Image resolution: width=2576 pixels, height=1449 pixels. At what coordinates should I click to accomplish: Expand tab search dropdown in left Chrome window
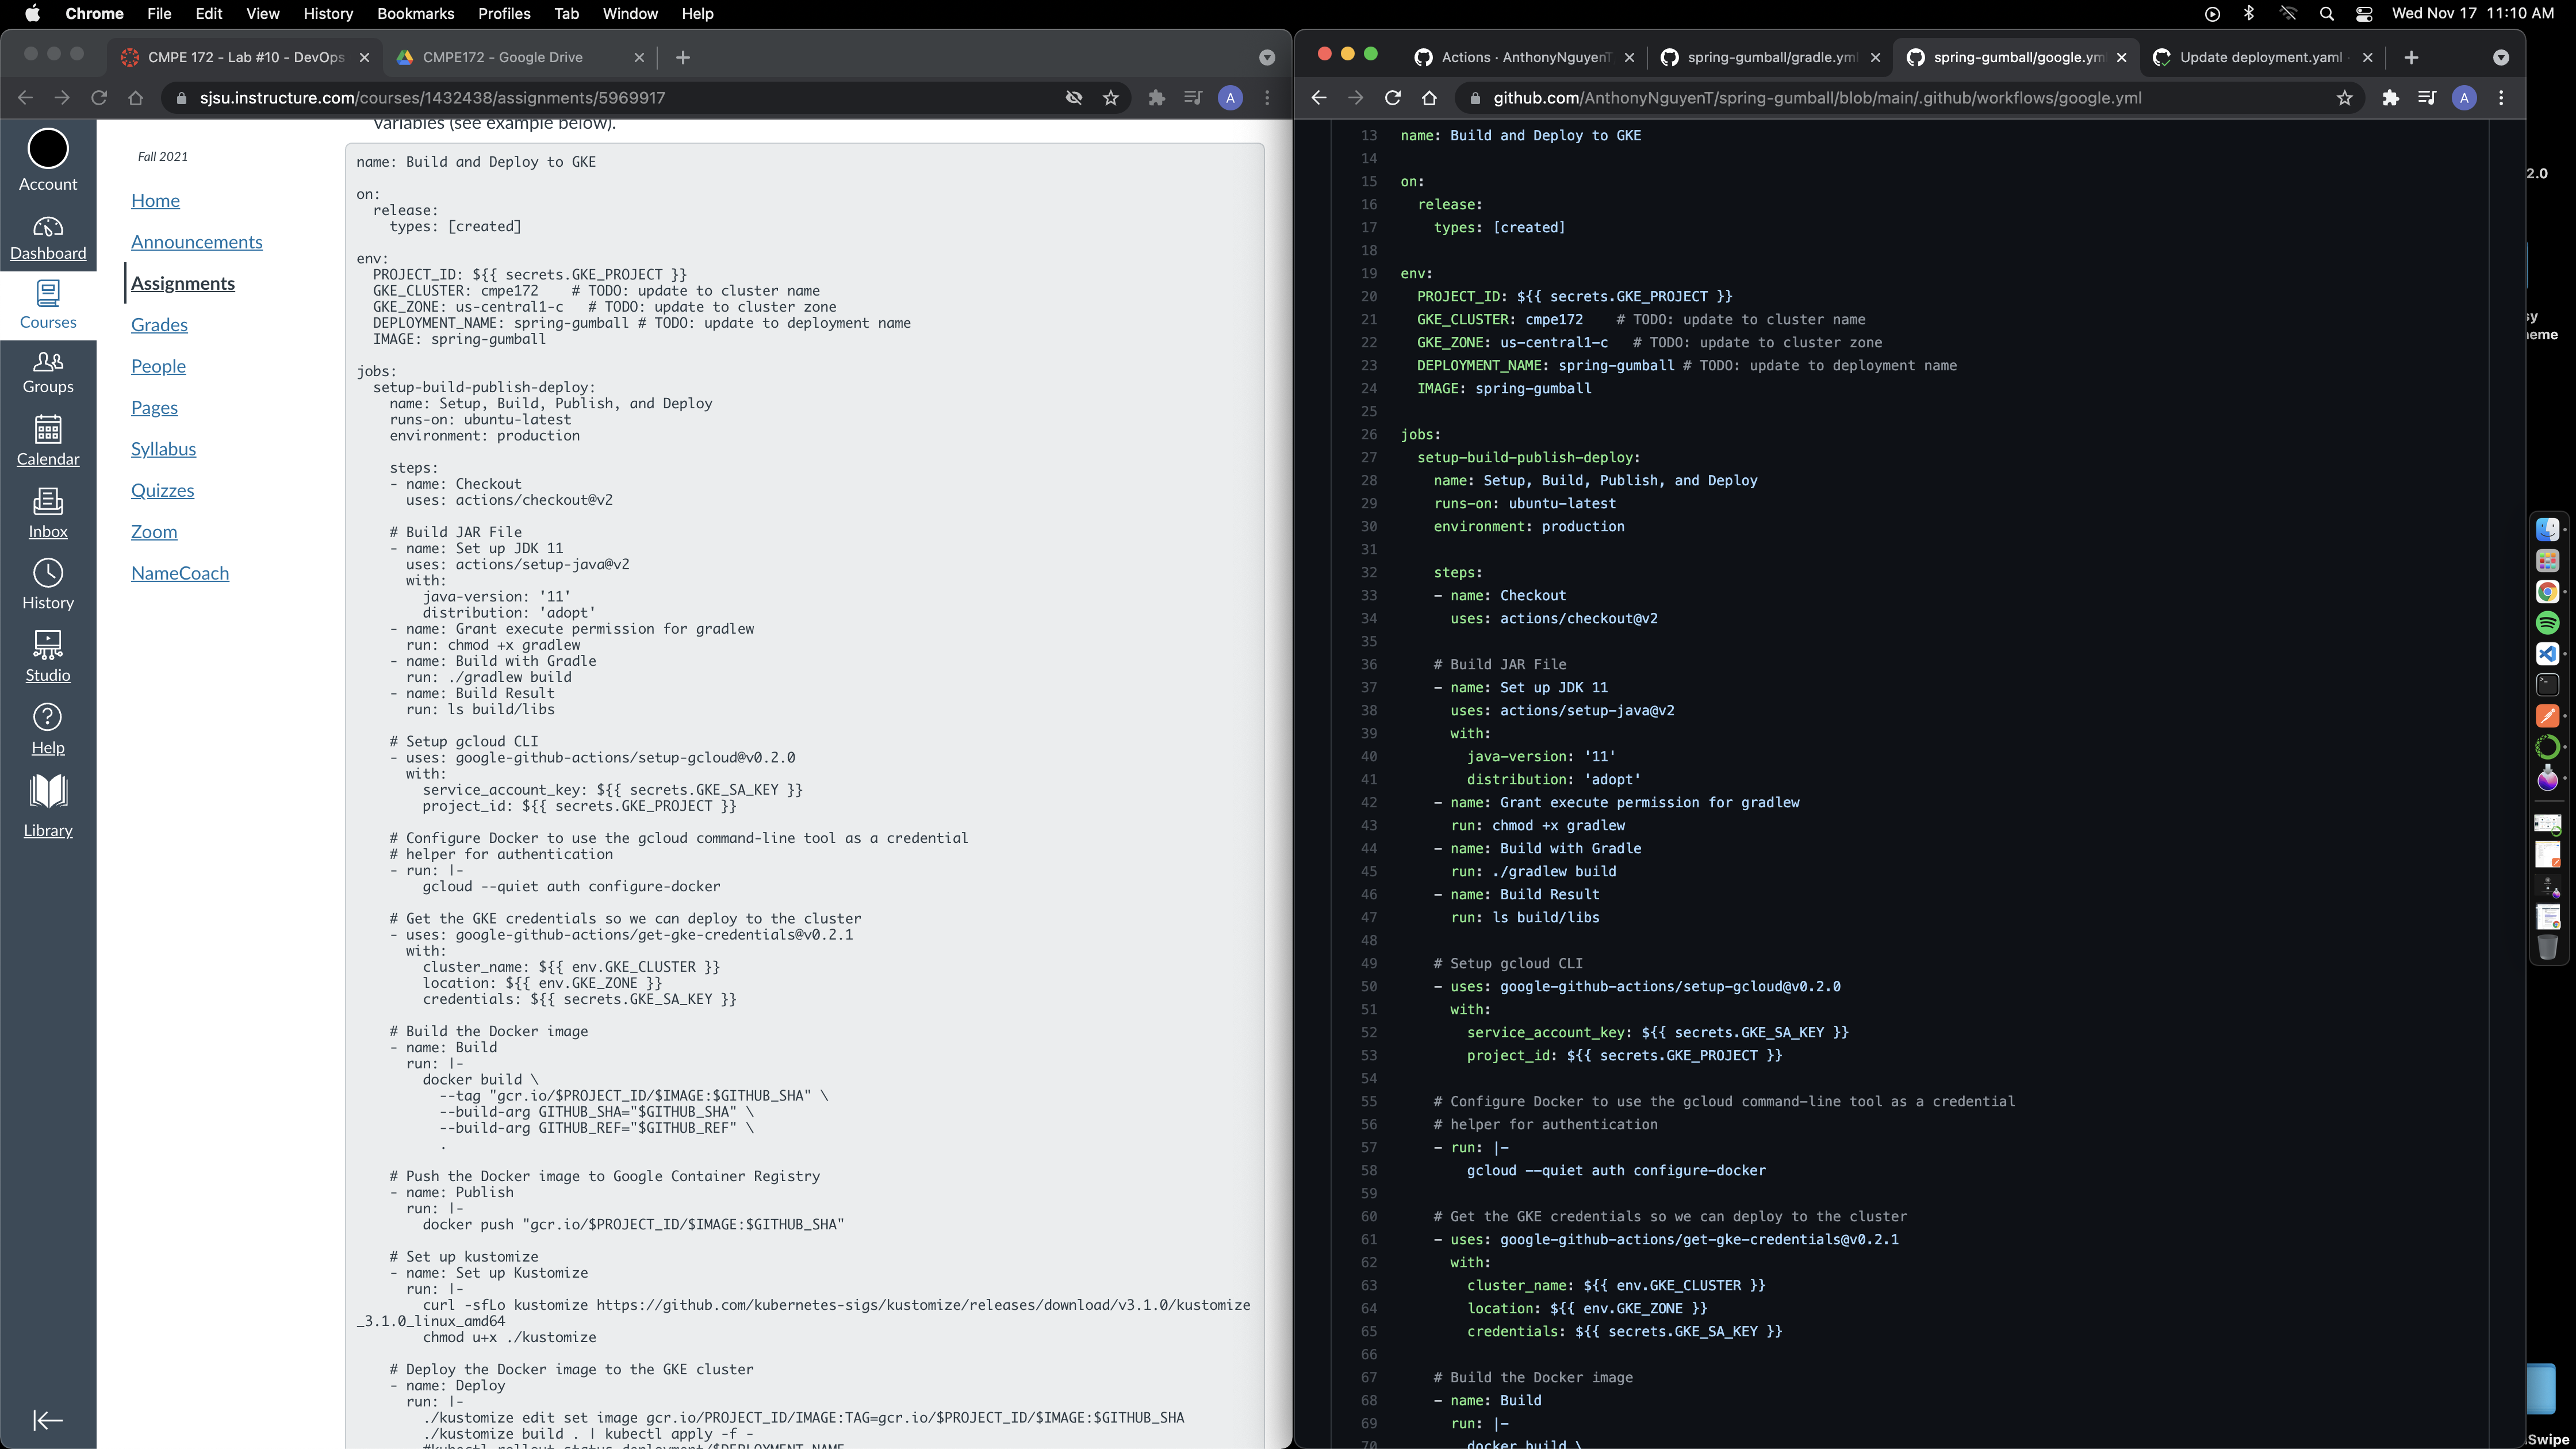tap(1267, 58)
